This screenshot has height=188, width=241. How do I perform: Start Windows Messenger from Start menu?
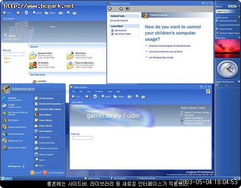13,134
